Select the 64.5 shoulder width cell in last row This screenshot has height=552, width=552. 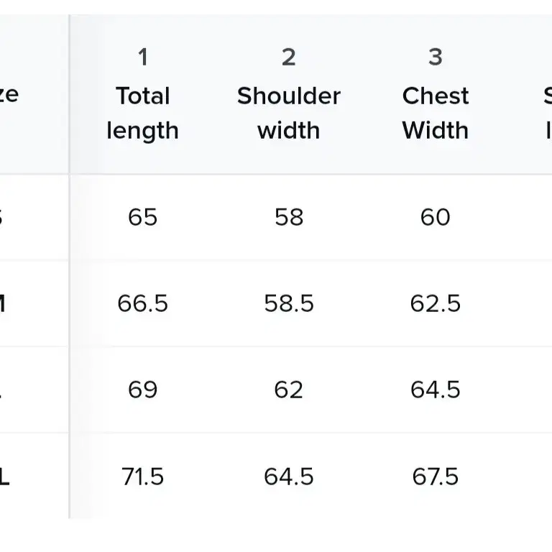click(x=289, y=477)
